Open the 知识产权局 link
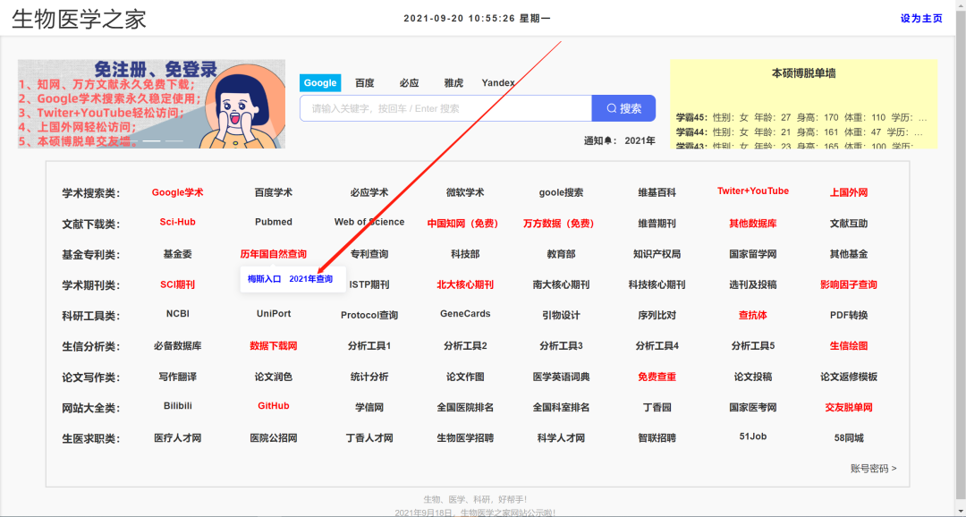 click(x=657, y=254)
